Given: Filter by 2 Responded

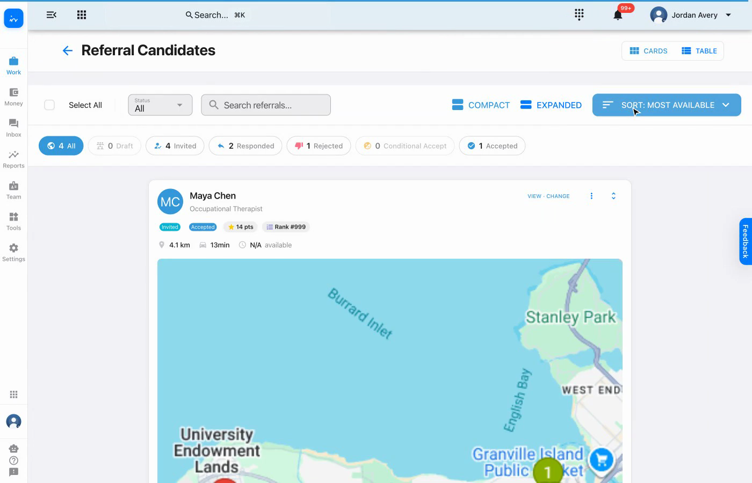Looking at the screenshot, I should (245, 146).
